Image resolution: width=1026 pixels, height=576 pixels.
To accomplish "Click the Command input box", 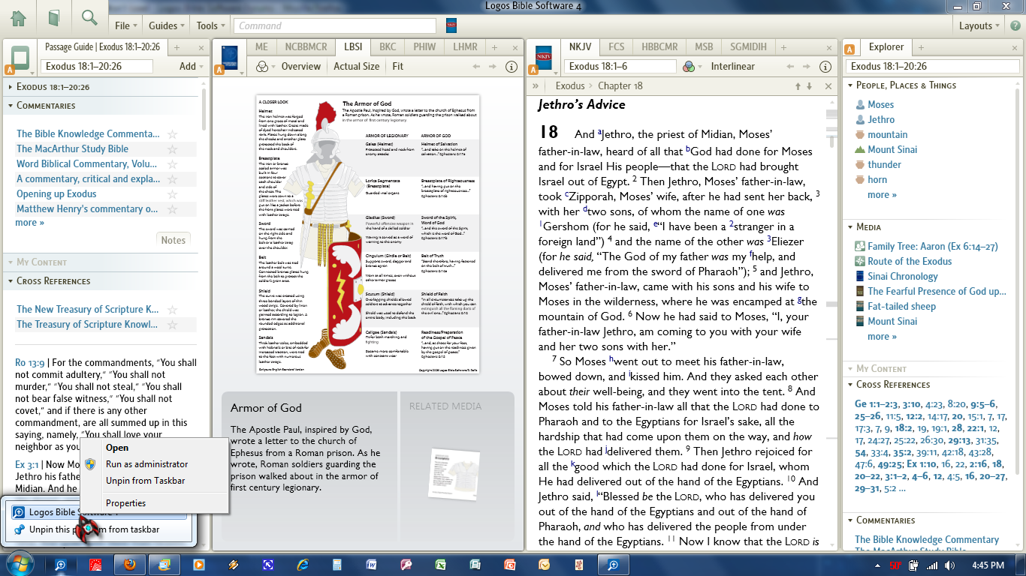I will (x=334, y=25).
